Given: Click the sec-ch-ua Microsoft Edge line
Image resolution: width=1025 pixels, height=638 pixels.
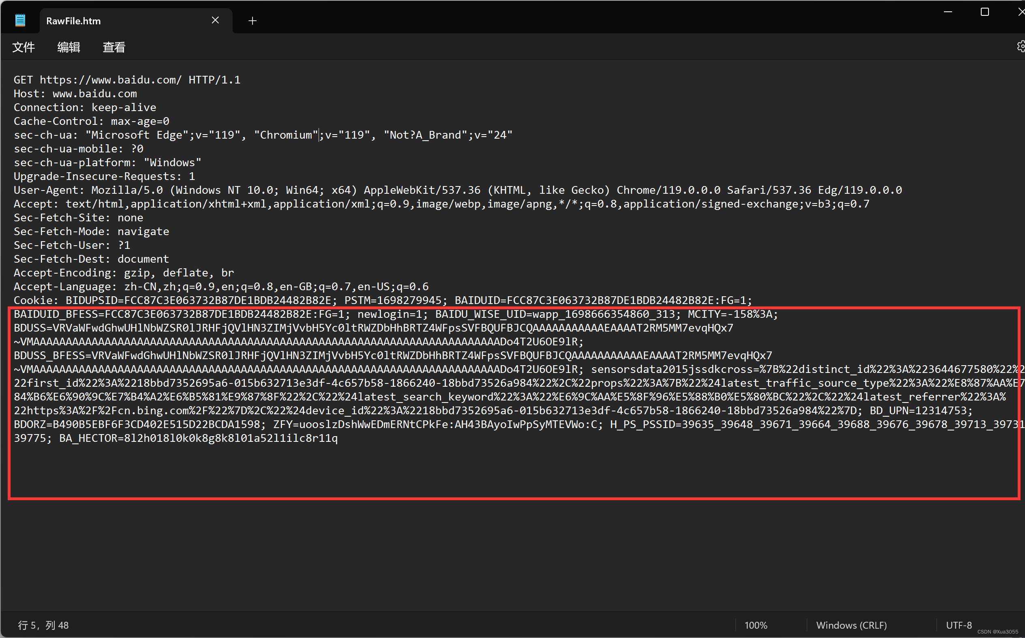Looking at the screenshot, I should tap(263, 135).
